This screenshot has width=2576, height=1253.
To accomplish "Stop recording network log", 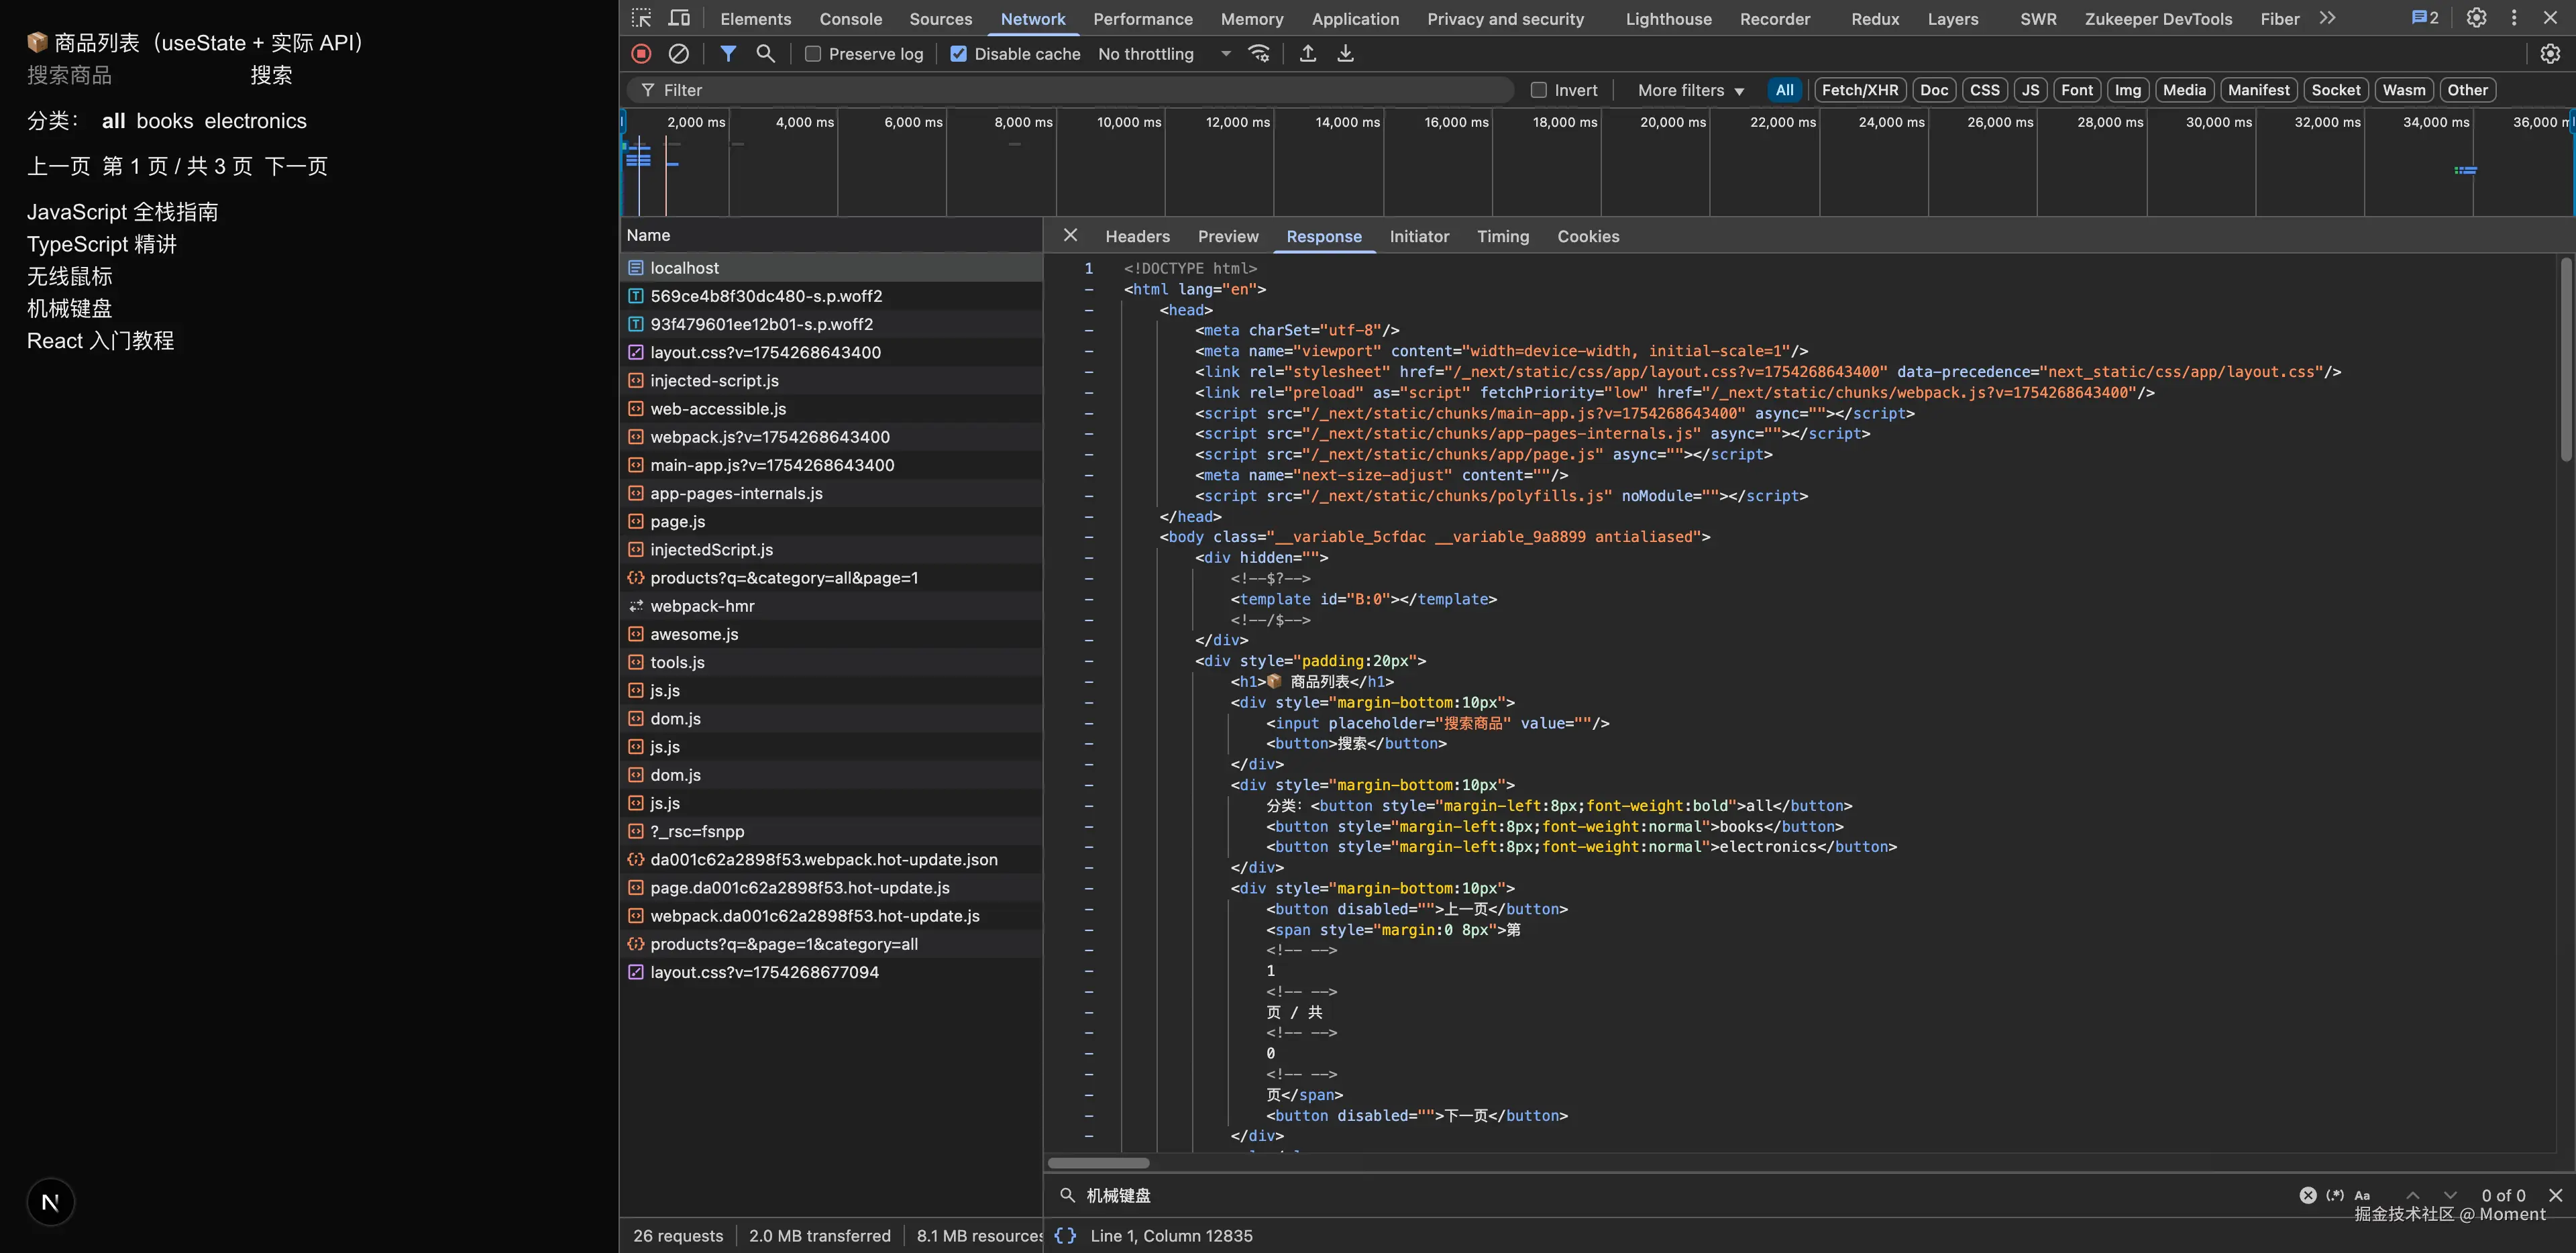I will click(x=642, y=54).
